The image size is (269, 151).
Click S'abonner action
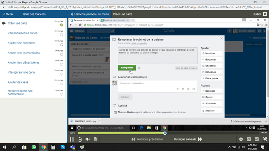click(x=212, y=103)
